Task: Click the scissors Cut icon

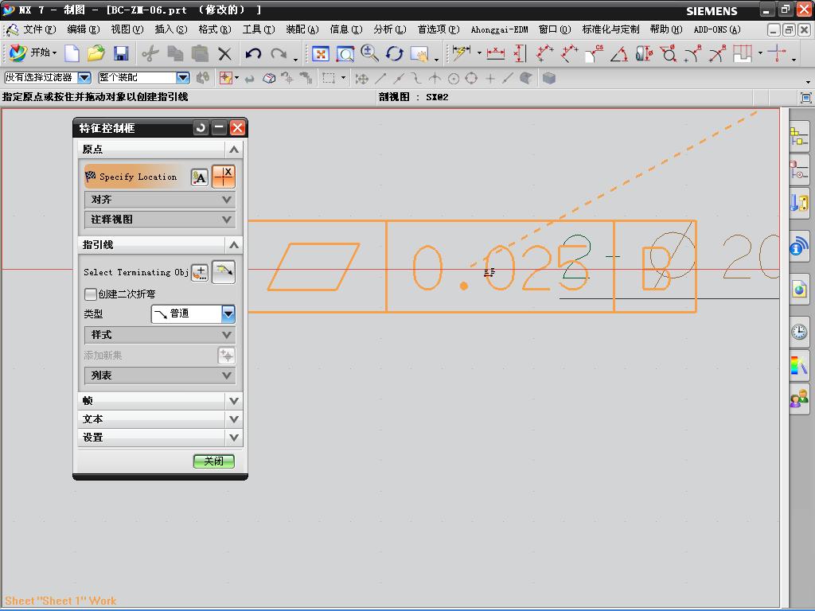Action: [150, 53]
